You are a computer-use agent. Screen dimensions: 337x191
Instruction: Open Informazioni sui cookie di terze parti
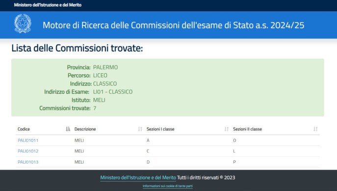(x=168, y=186)
